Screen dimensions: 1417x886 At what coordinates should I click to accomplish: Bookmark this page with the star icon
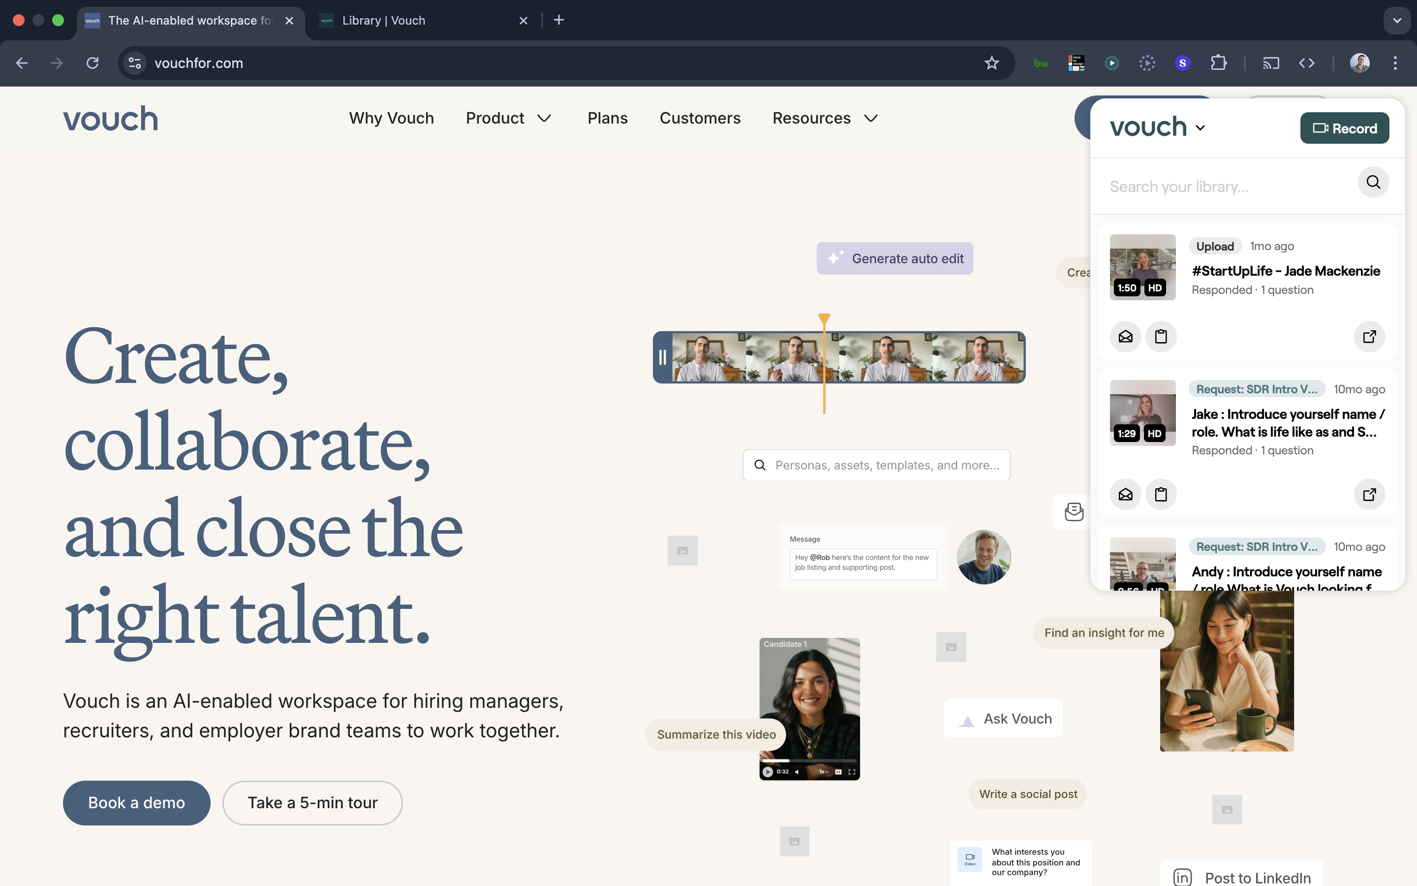tap(991, 63)
